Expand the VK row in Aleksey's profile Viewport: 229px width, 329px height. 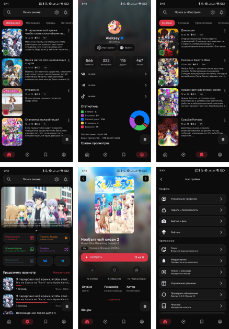pos(115,74)
